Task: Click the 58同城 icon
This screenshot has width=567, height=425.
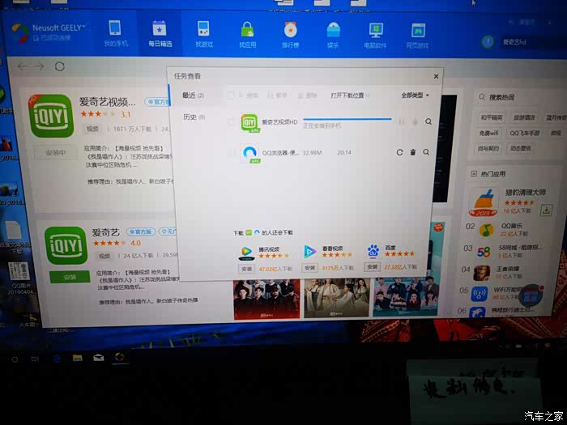Action: 484,252
